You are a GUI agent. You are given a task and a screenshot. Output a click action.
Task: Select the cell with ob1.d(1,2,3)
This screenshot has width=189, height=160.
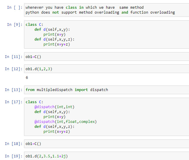pyautogui.click(x=107, y=69)
